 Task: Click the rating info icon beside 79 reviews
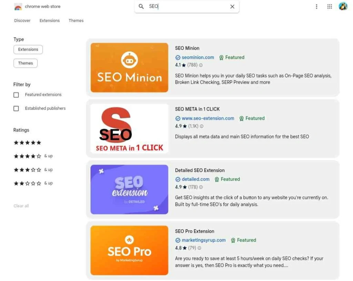click(x=199, y=248)
